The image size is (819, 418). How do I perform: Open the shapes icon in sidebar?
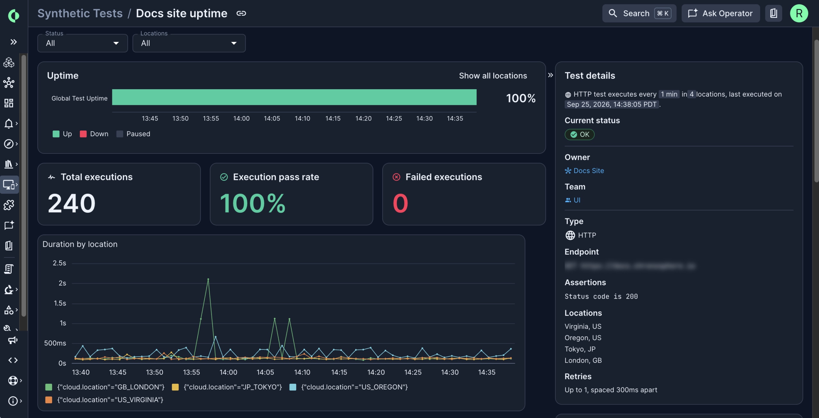click(9, 310)
